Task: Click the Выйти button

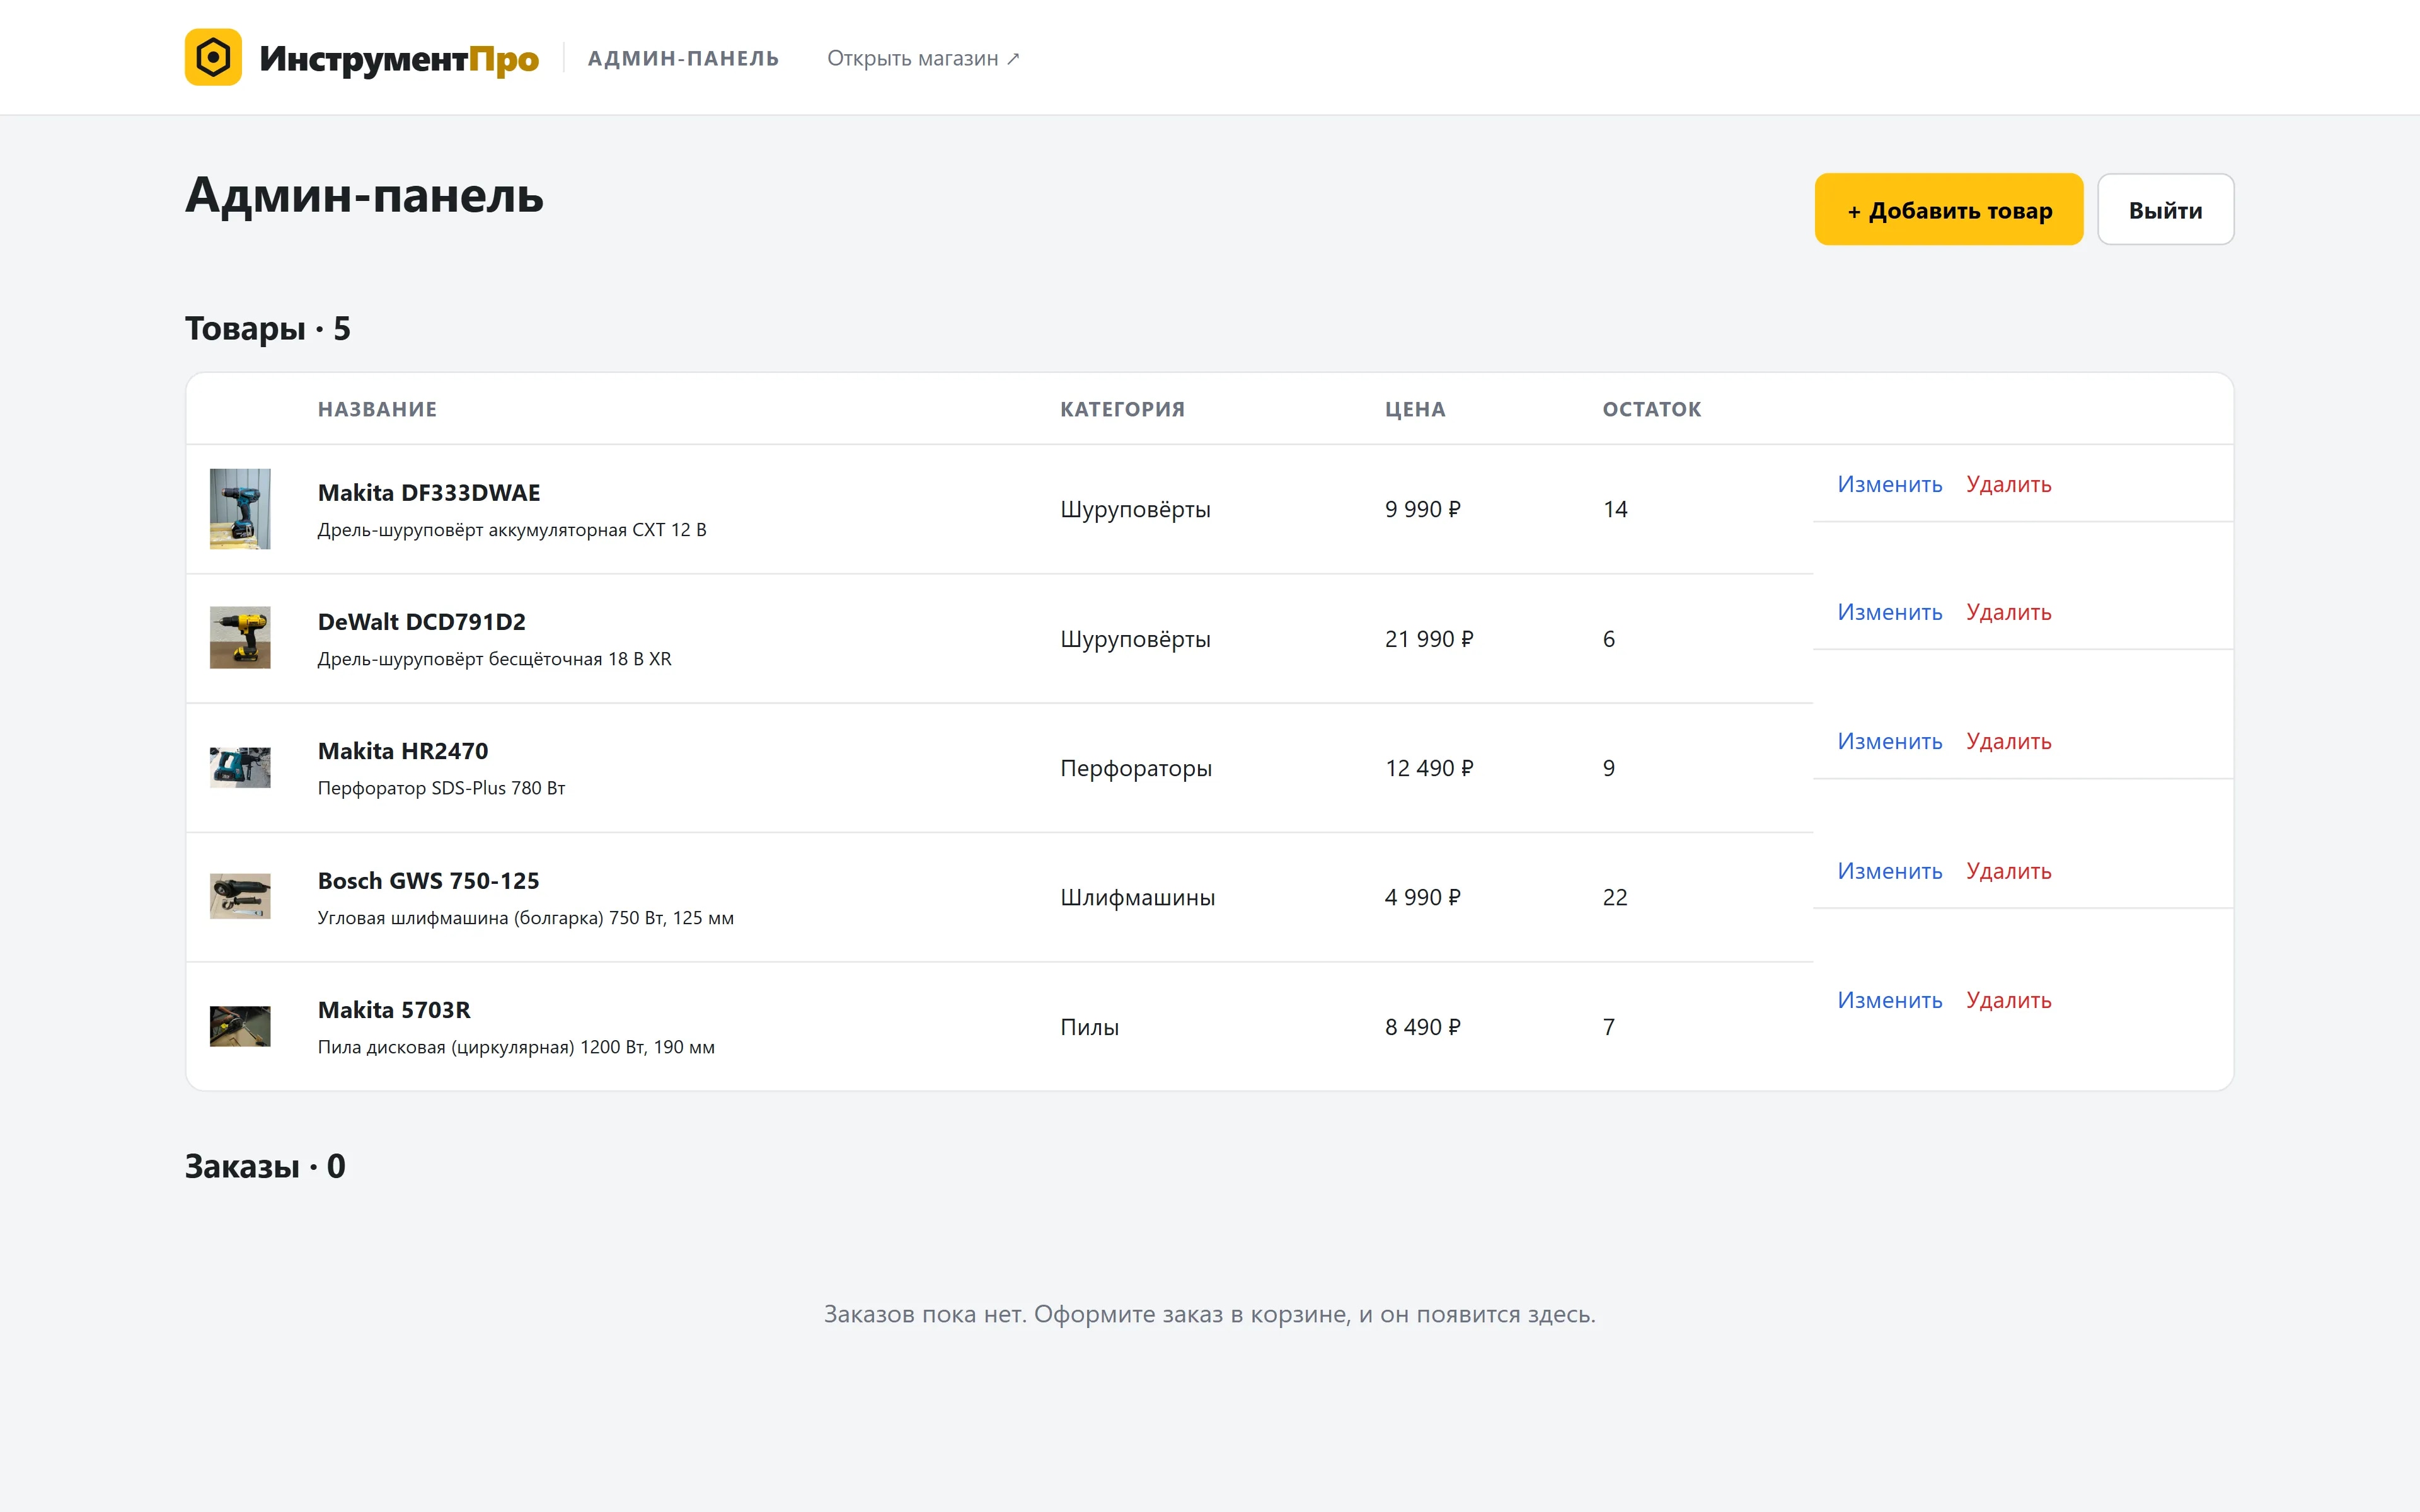Action: (x=2165, y=210)
